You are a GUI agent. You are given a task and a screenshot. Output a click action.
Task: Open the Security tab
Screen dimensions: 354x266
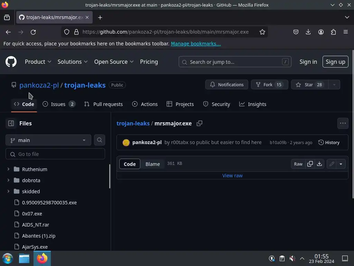point(216,104)
